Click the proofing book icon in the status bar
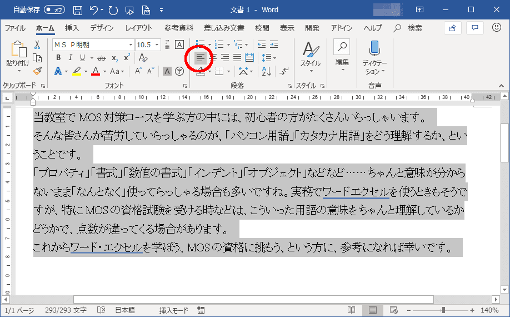510x317 pixels. (x=101, y=310)
